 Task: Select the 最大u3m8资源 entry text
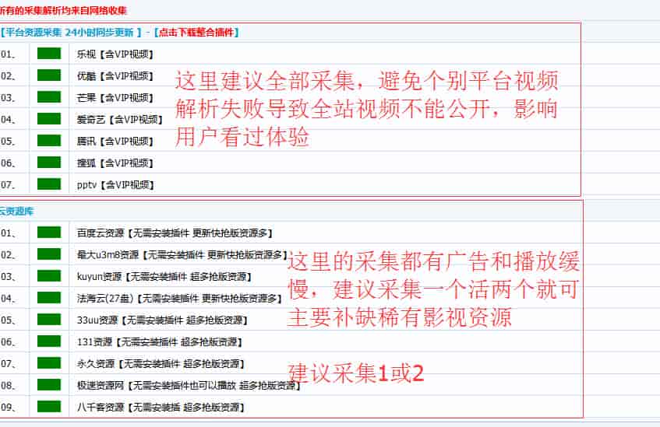click(182, 255)
